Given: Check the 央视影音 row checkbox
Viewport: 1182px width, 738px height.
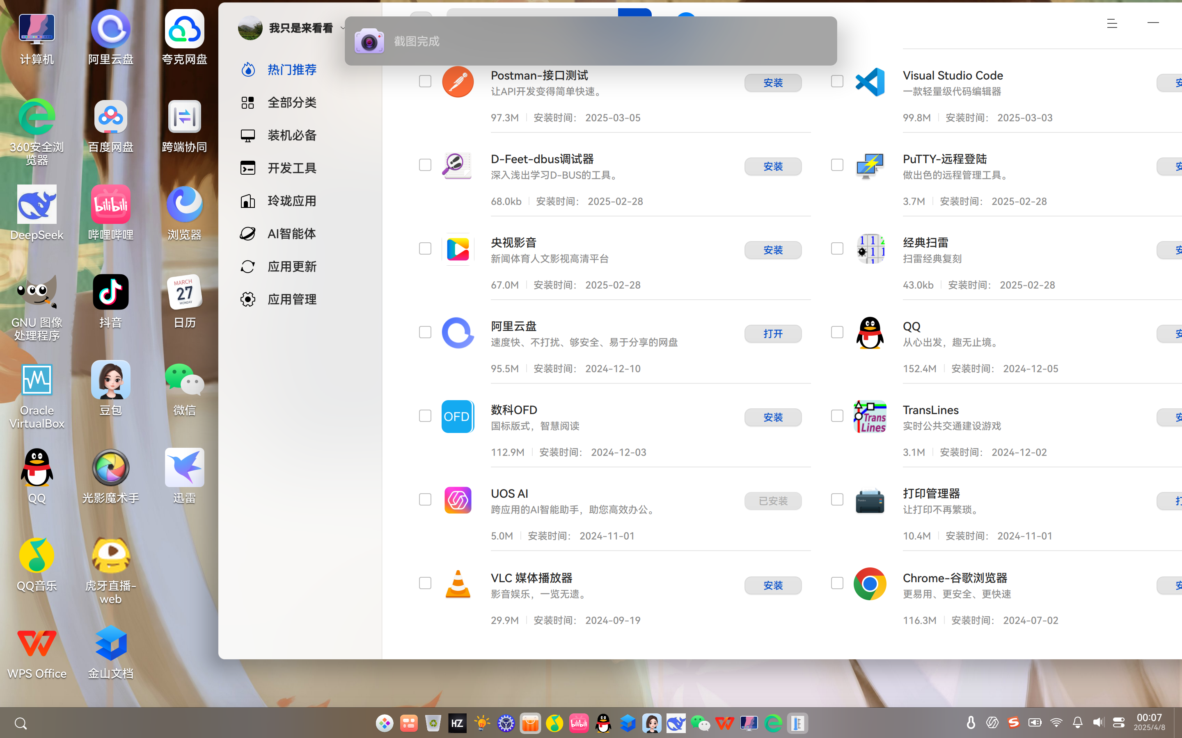Looking at the screenshot, I should coord(425,248).
